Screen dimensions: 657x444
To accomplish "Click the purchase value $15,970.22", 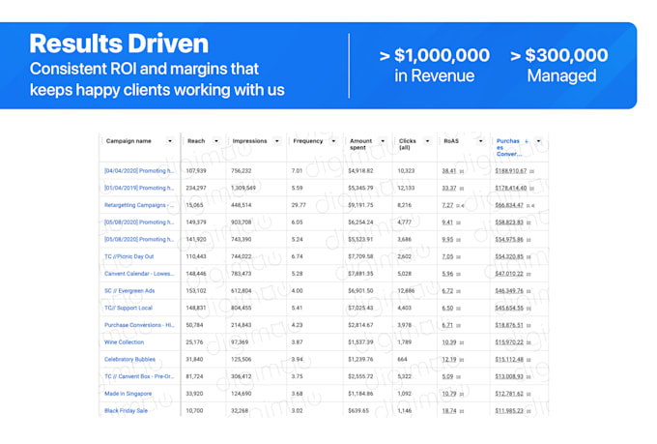I will (x=509, y=342).
